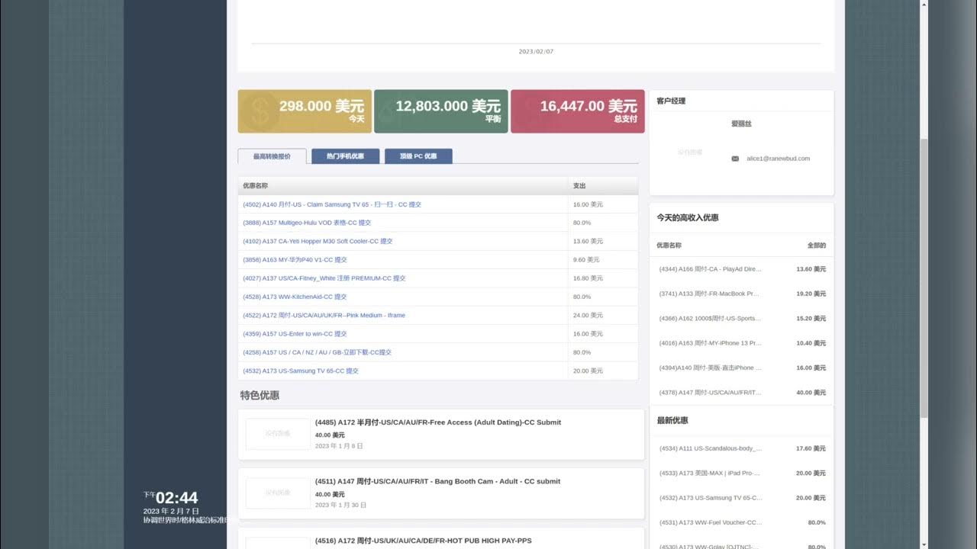Open offer (4102) A137 CA-Yeti Hopper M30
The image size is (977, 549).
[318, 241]
